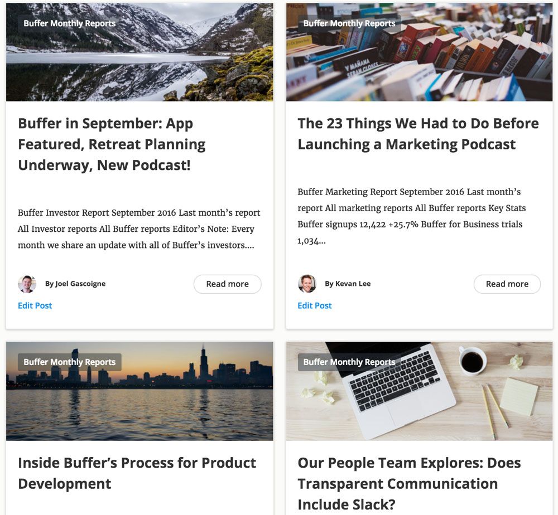The height and width of the screenshot is (515, 558).
Task: Click the snowy mountain lake thumbnail
Action: [x=139, y=52]
